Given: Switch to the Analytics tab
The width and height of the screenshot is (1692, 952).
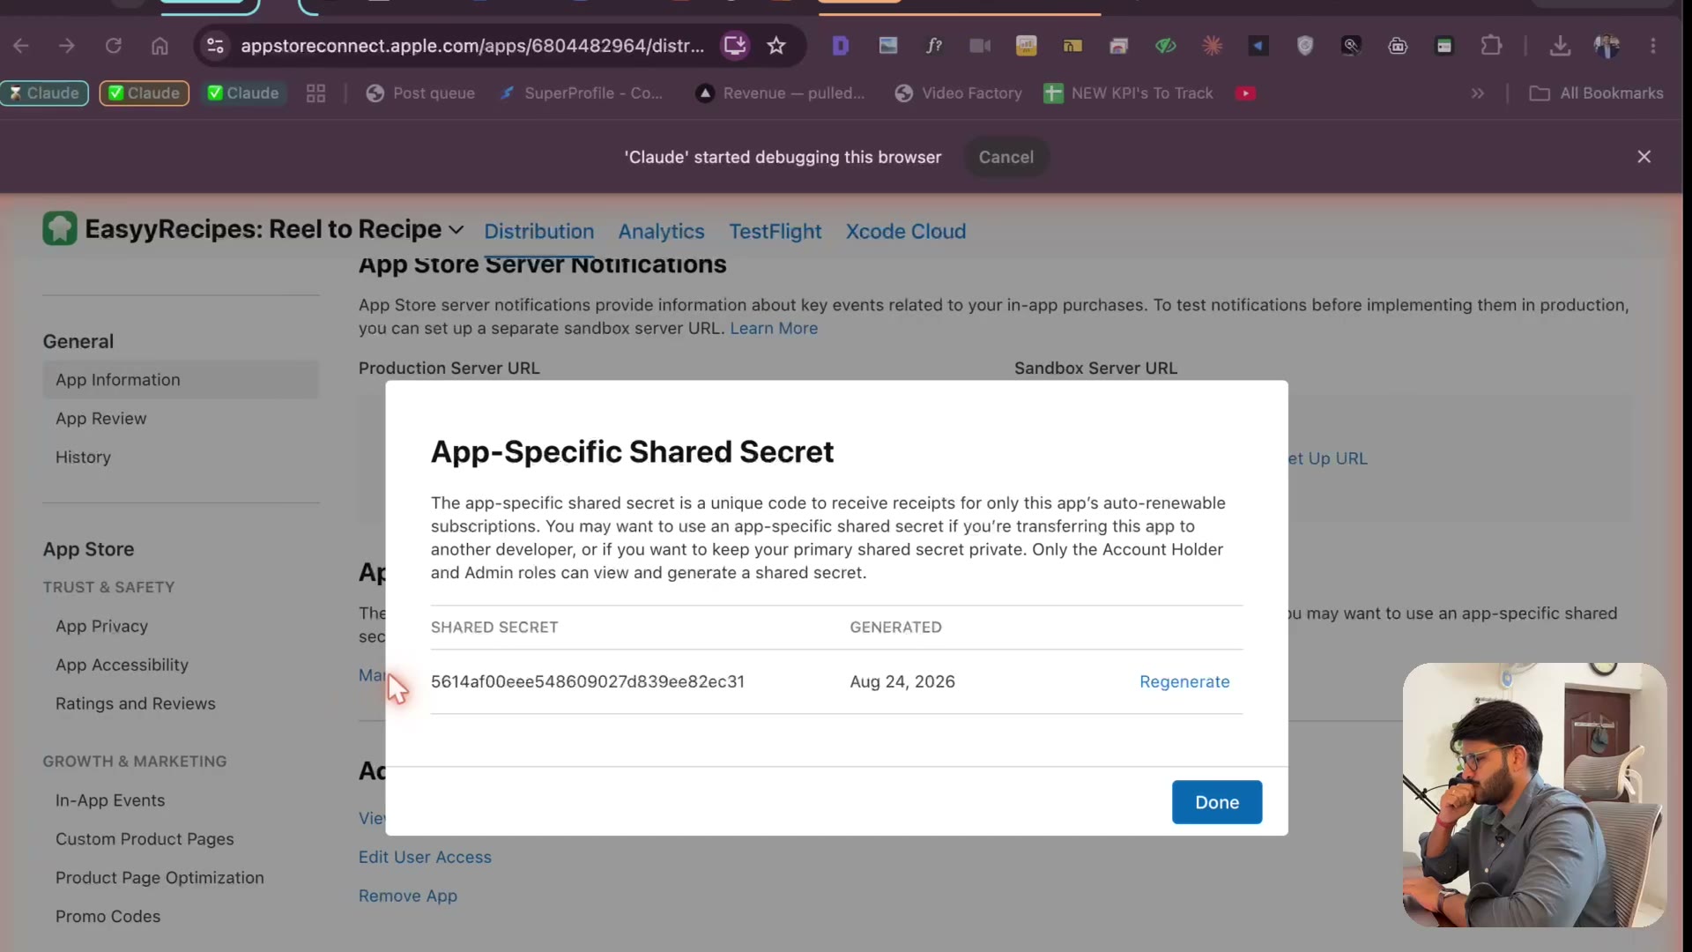Looking at the screenshot, I should click(661, 231).
